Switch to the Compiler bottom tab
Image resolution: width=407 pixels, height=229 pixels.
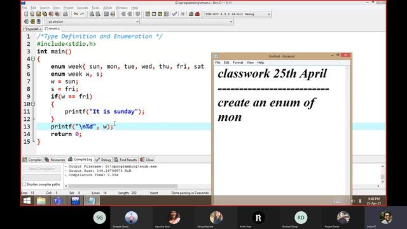[32, 160]
